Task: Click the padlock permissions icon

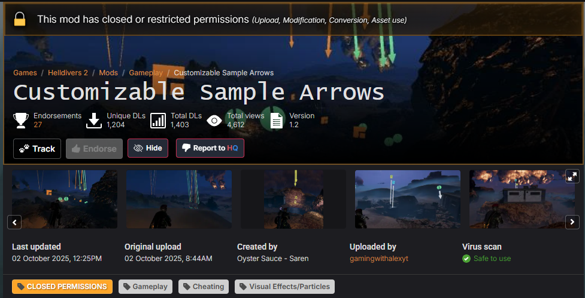Action: click(20, 19)
